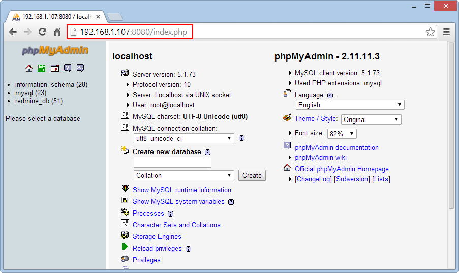This screenshot has width=459, height=273.
Task: Open the Processes link
Action: pyautogui.click(x=148, y=213)
